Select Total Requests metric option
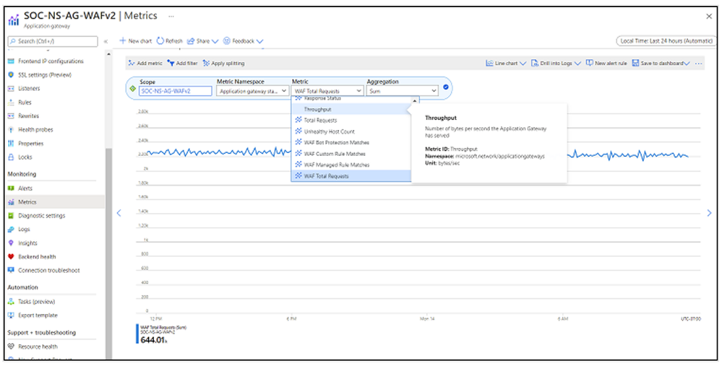 [351, 121]
